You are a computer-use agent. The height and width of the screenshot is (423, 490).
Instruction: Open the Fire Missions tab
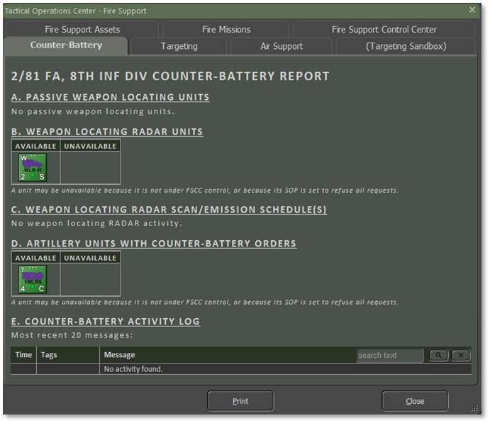(x=225, y=29)
